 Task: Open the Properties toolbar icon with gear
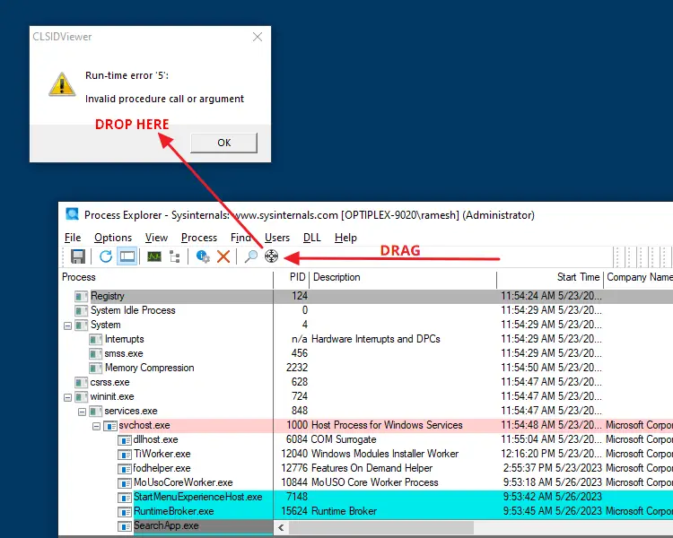click(x=203, y=256)
